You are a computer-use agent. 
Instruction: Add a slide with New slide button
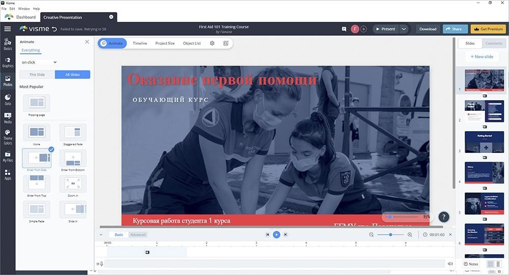pyautogui.click(x=482, y=56)
